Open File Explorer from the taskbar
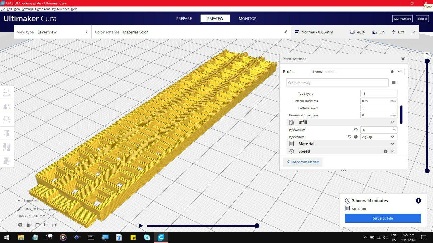This screenshot has width=433, height=243. (21, 237)
